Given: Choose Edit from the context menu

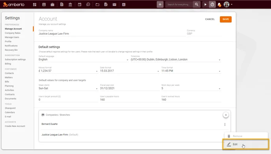Looking at the screenshot, I should [246, 144].
